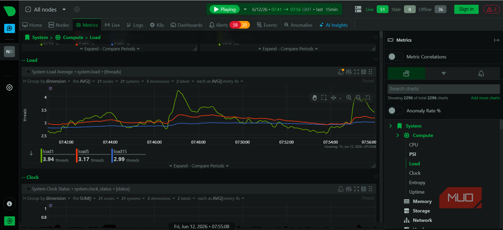Image resolution: width=503 pixels, height=230 pixels.
Task: Open highlight tool options chevron on load chart
Action: click(x=340, y=98)
